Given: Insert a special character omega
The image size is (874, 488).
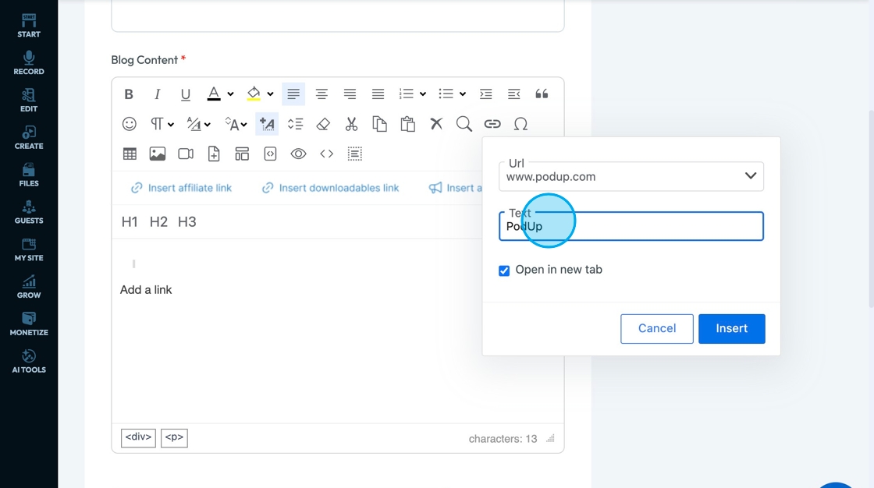Looking at the screenshot, I should pos(520,124).
